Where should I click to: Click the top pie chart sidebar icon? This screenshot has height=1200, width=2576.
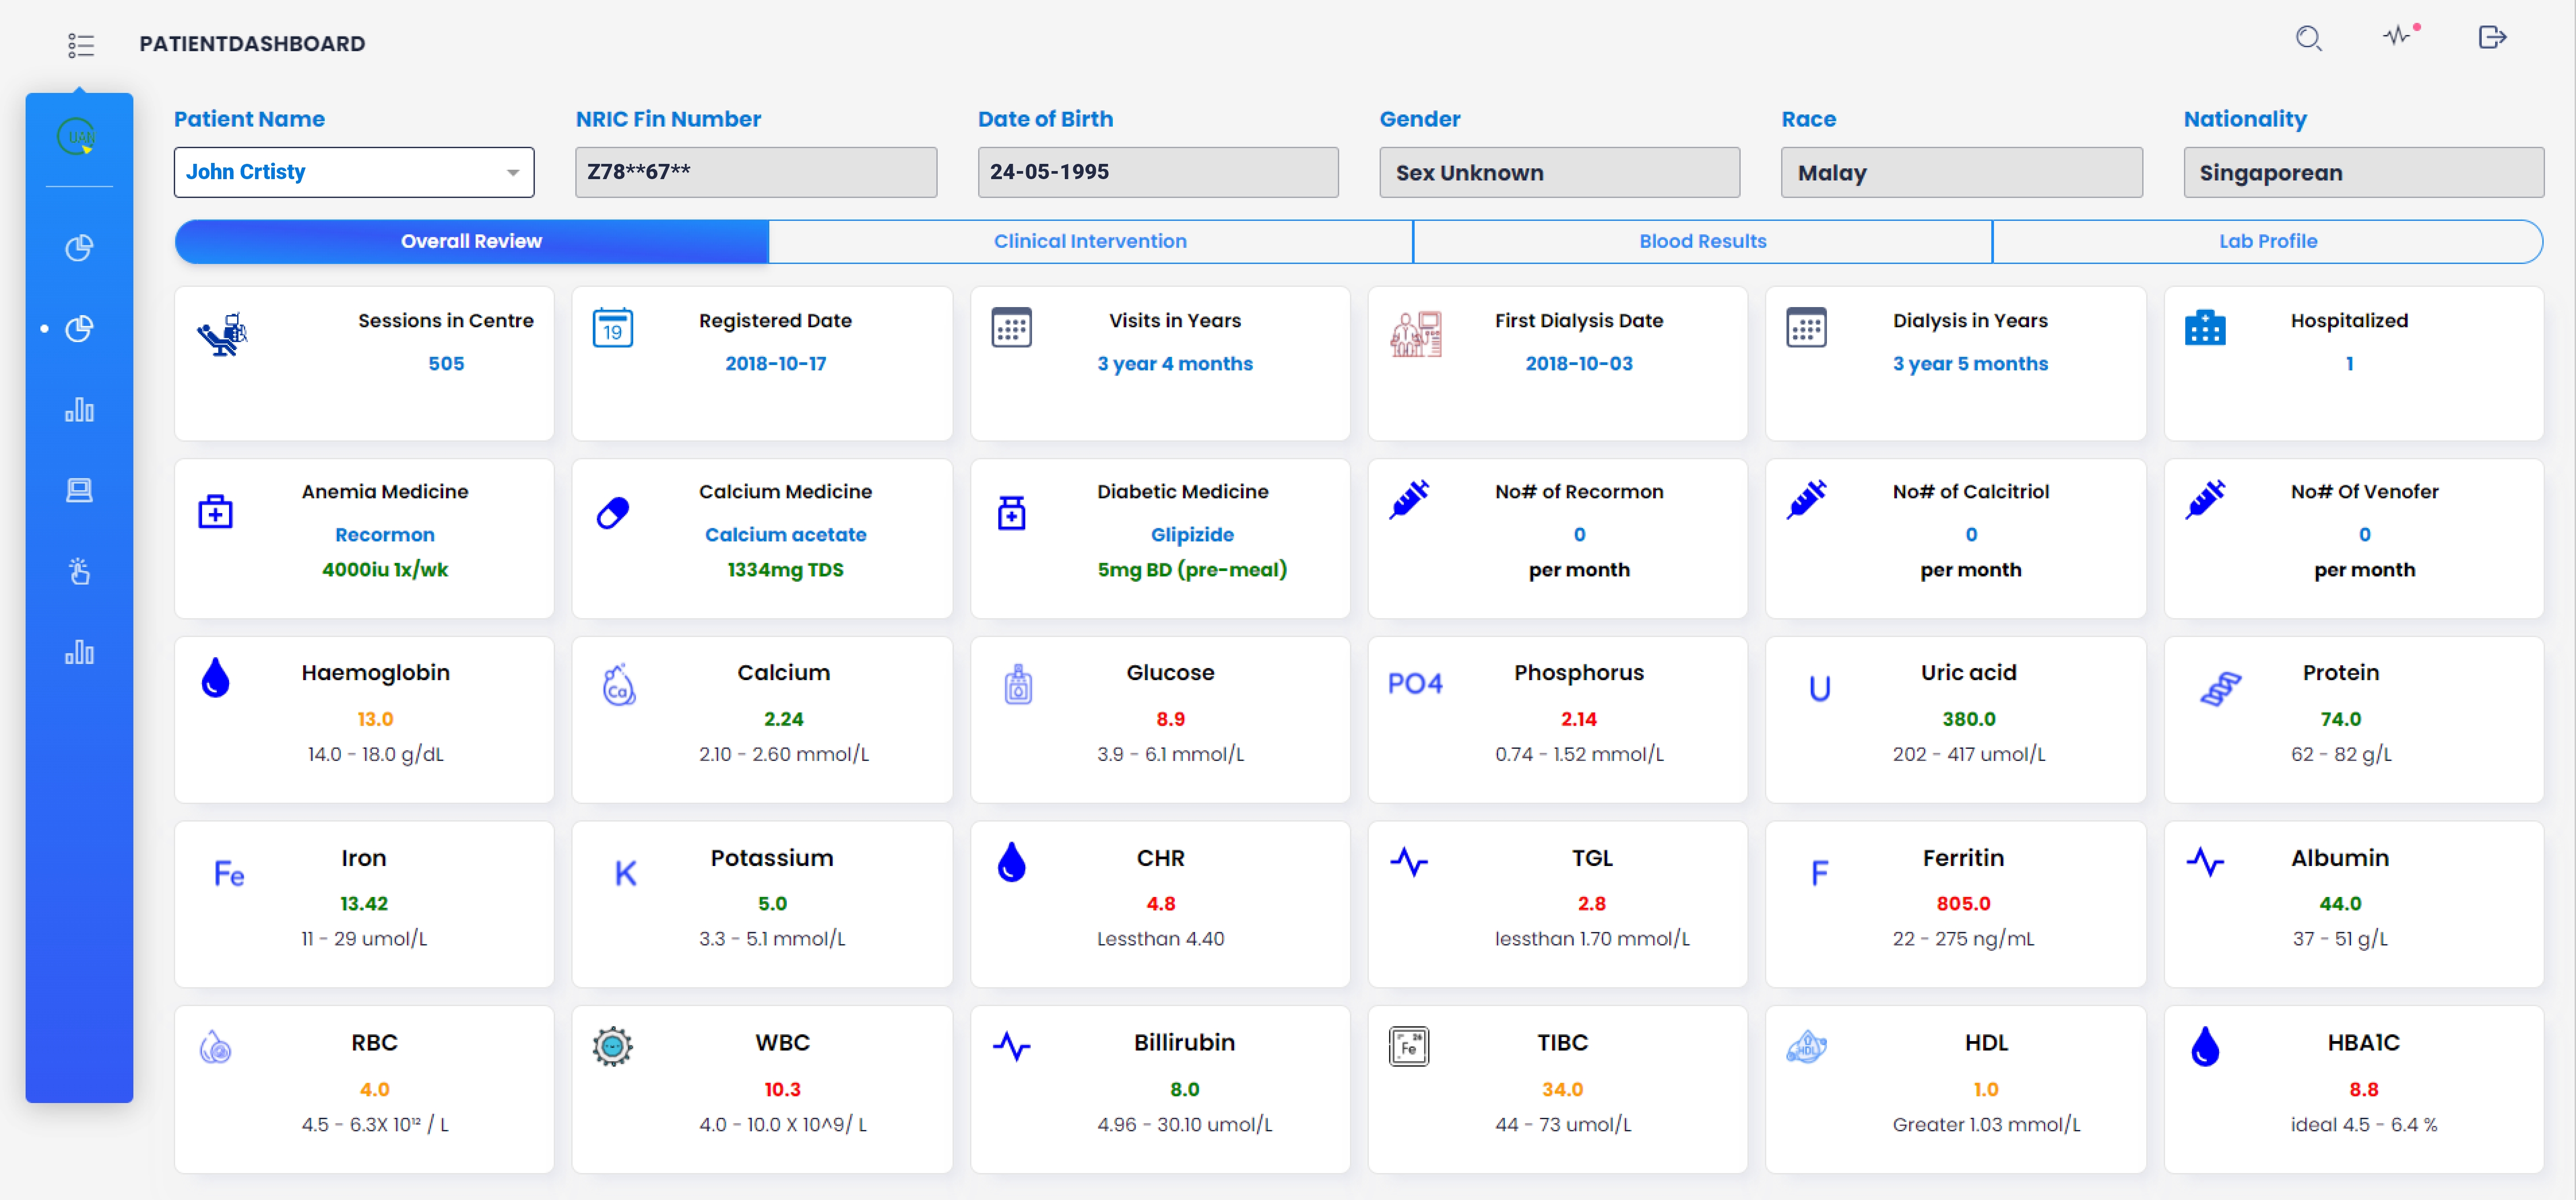[79, 248]
